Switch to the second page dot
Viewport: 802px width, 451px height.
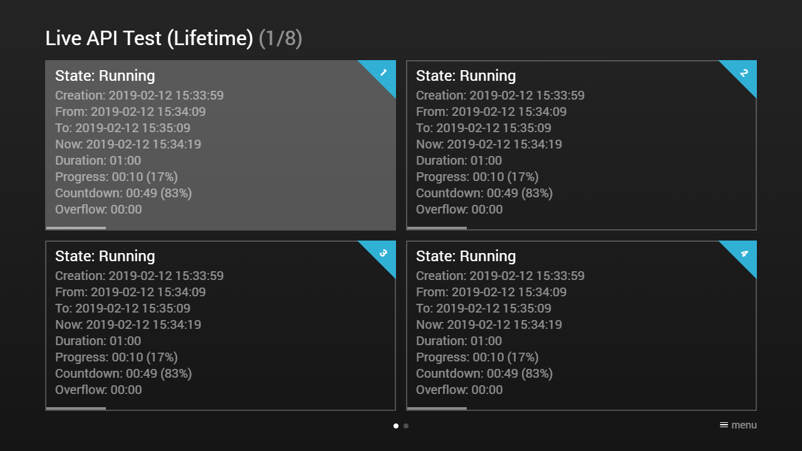click(x=406, y=426)
